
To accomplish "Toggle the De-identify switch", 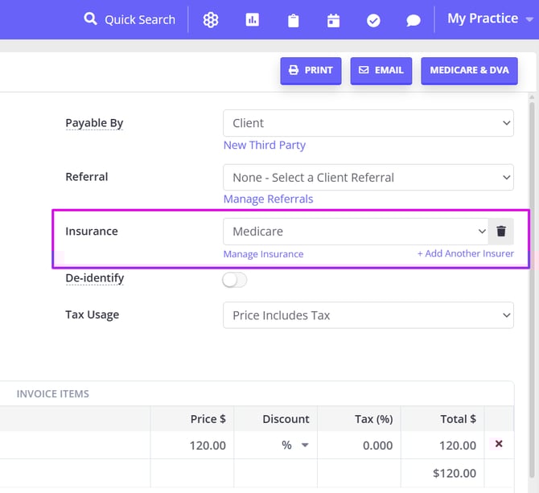I will (x=235, y=280).
